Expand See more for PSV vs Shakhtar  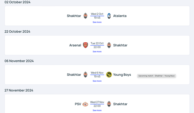[97, 110]
